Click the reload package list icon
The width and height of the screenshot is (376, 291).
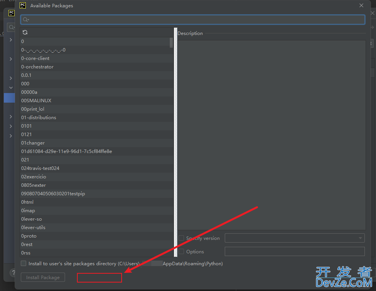(25, 32)
